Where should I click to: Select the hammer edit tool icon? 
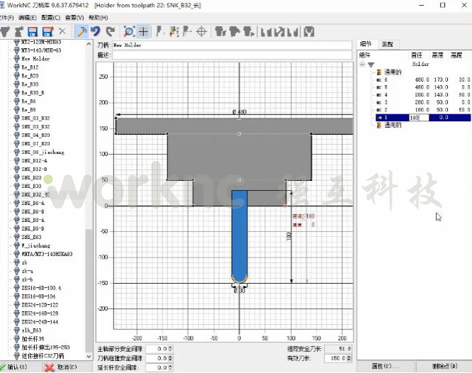81,31
